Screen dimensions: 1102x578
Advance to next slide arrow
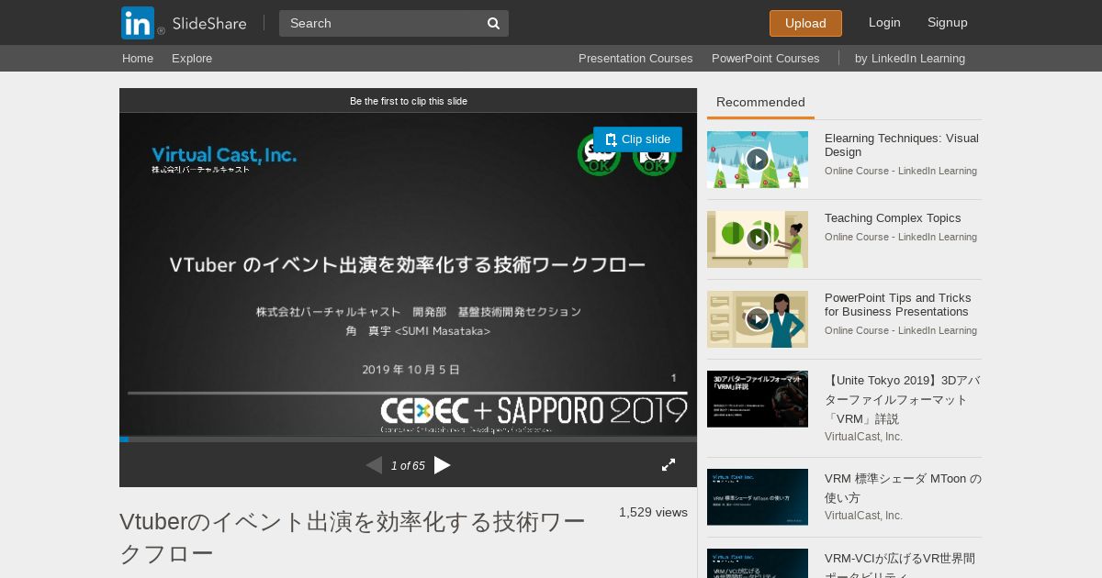tap(443, 465)
